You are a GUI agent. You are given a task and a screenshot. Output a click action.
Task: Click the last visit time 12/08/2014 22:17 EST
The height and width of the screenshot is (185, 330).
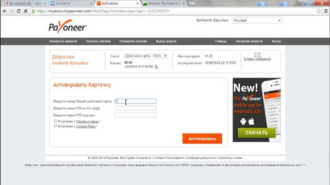click(220, 63)
